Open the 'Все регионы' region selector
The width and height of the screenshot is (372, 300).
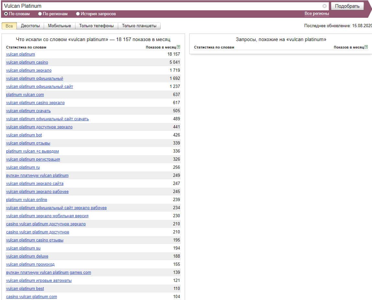coord(316,14)
